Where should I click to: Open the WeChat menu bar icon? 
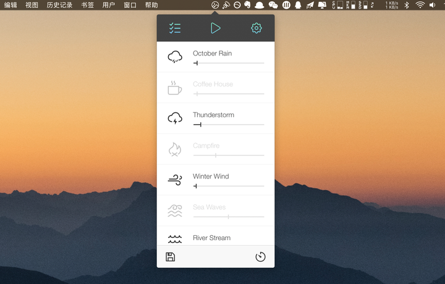click(x=273, y=5)
